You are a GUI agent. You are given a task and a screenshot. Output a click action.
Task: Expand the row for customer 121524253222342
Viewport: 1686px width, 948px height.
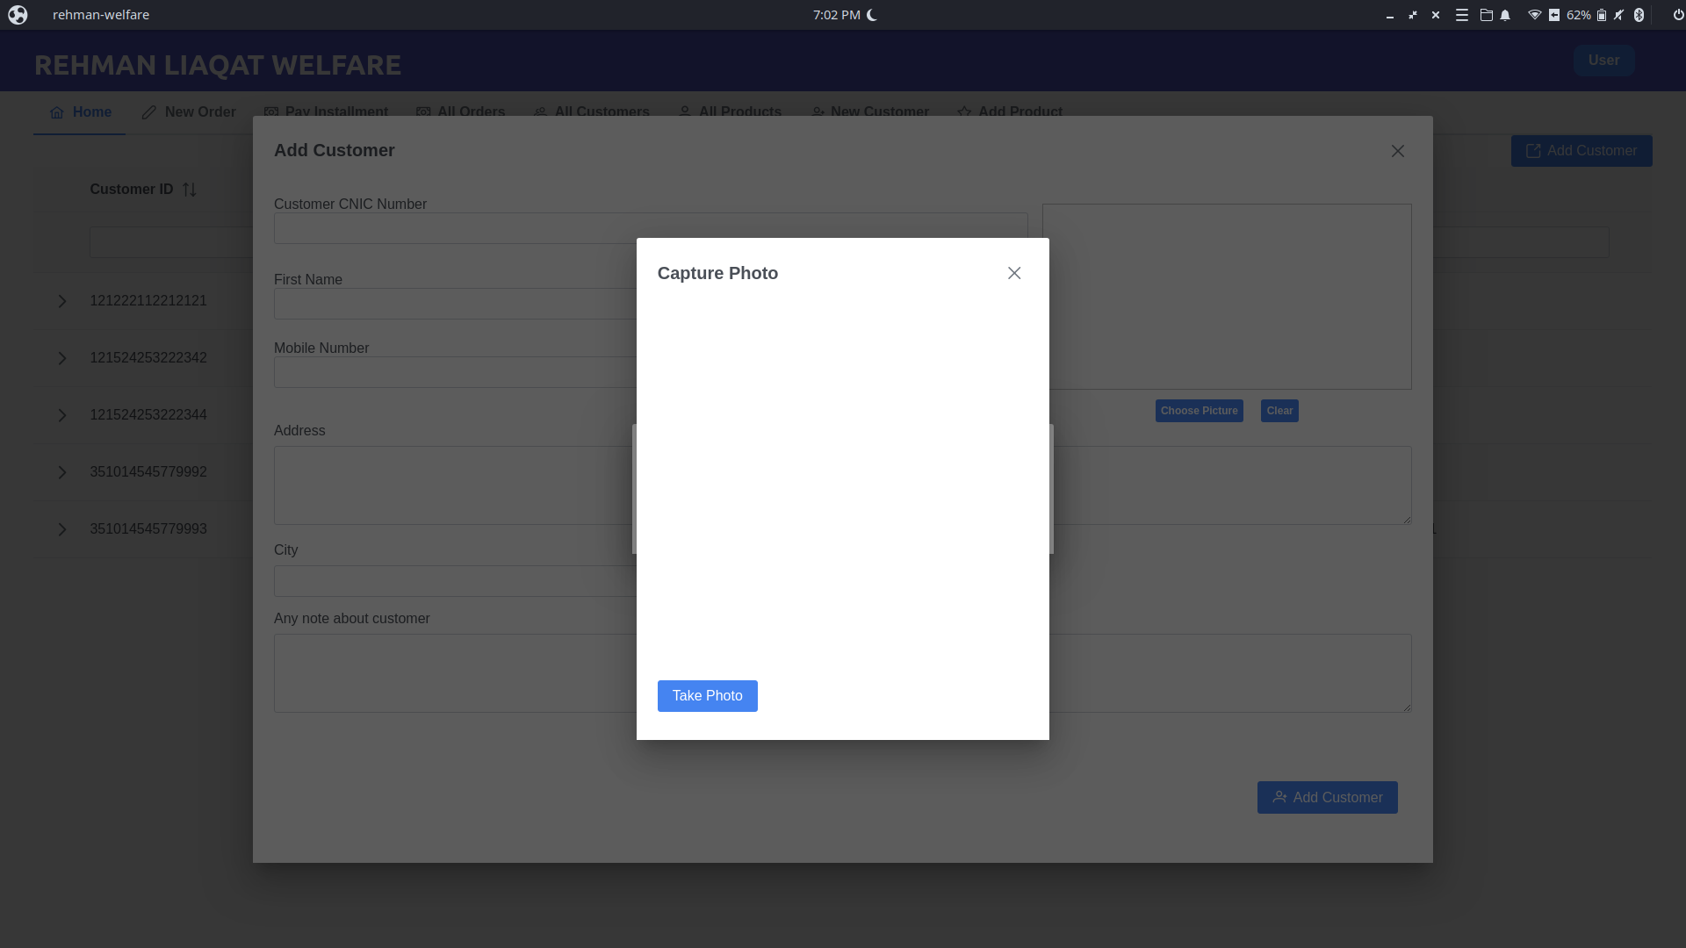point(61,358)
